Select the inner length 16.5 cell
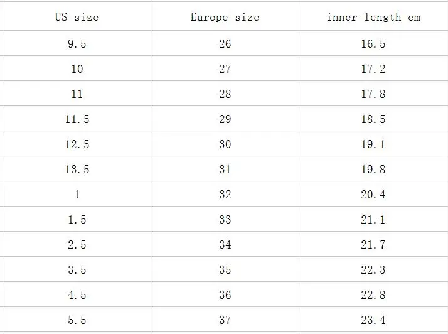 pos(373,43)
